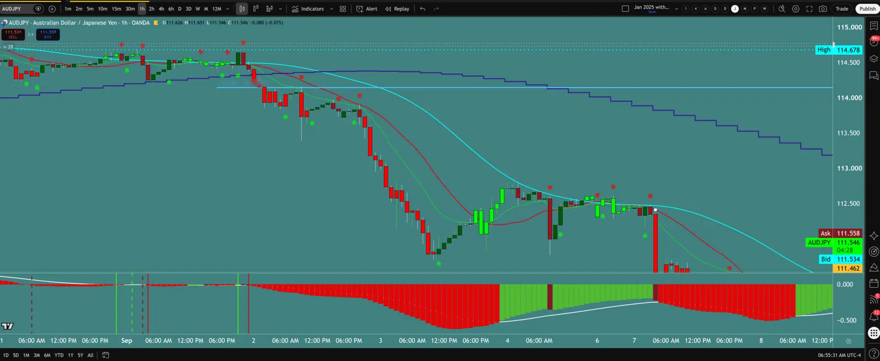Create a new Alert
This screenshot has width=880, height=361.
[367, 9]
